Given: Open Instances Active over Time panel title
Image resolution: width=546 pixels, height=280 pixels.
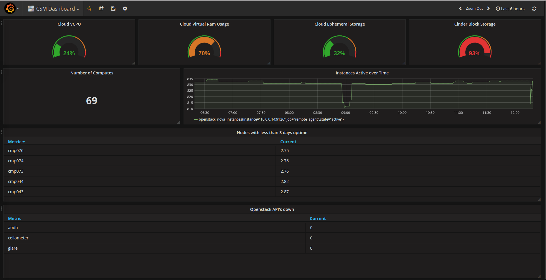Looking at the screenshot, I should [362, 73].
